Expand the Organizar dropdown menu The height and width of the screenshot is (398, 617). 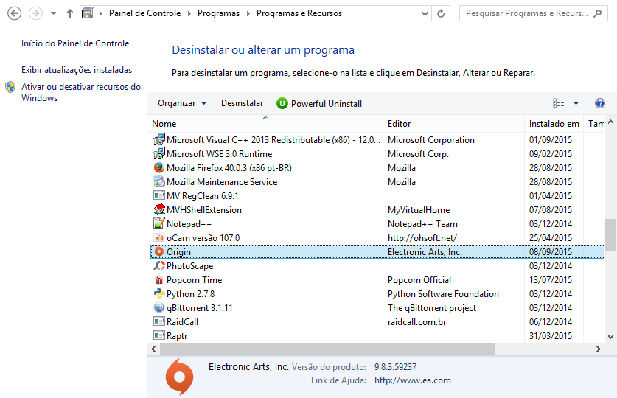tap(182, 104)
